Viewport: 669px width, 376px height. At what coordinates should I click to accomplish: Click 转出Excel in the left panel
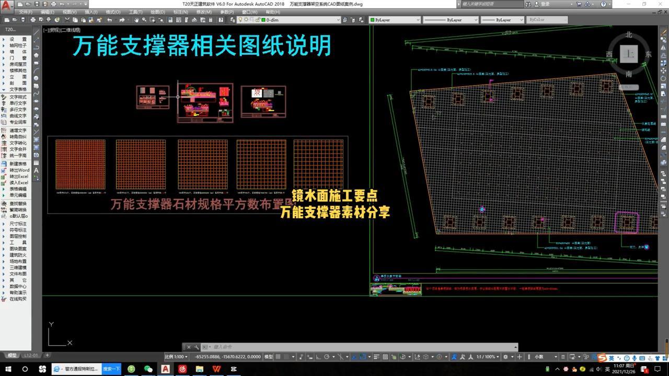click(x=19, y=177)
